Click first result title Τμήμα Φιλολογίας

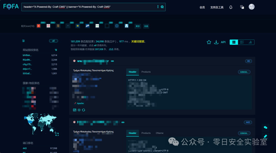94,70
